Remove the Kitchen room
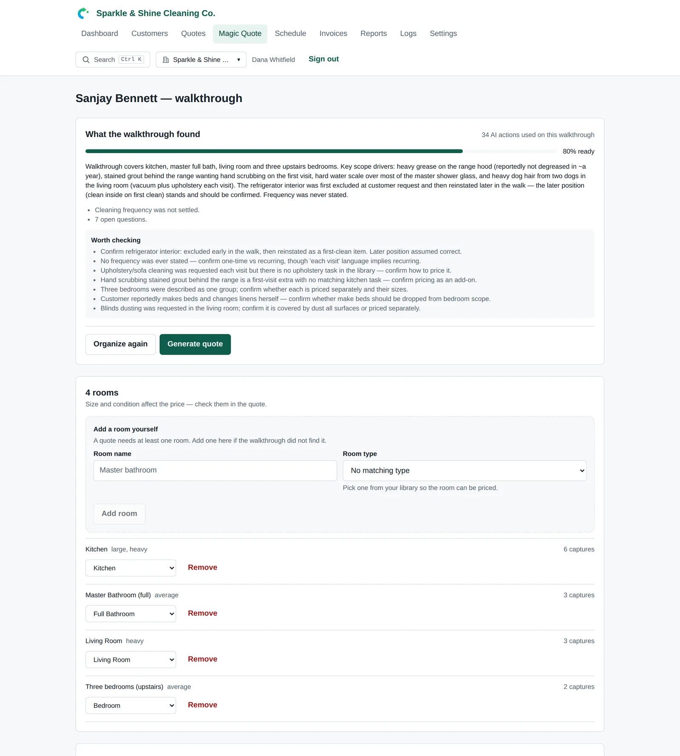The width and height of the screenshot is (680, 756). pos(202,568)
